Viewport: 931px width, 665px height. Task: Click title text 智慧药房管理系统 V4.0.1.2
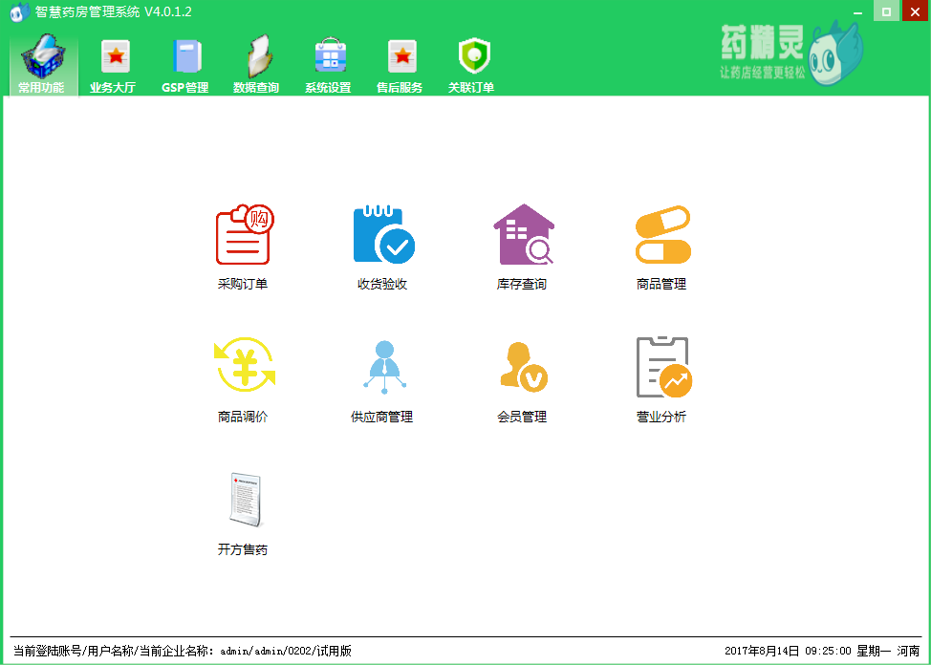[114, 11]
